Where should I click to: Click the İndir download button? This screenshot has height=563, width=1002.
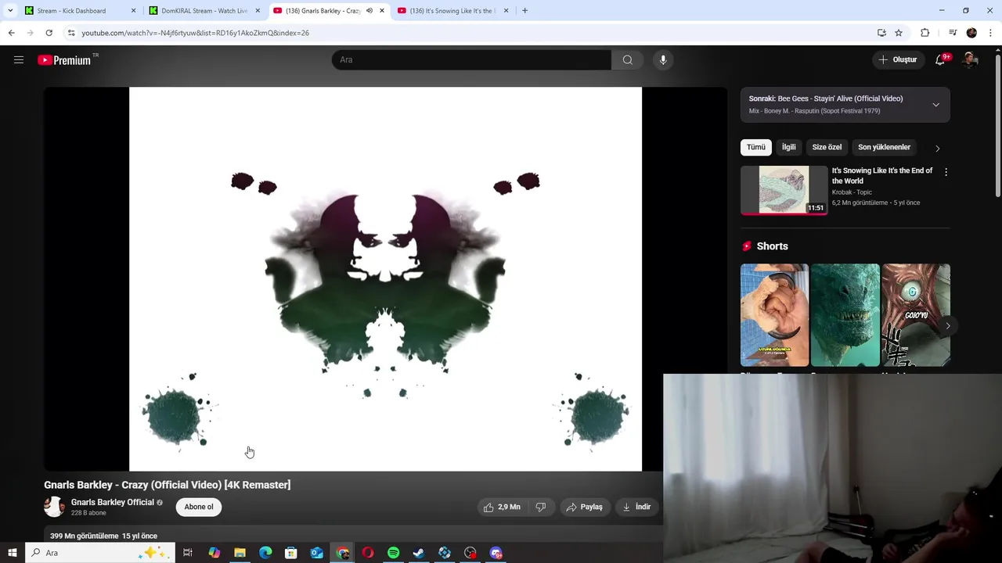tap(636, 507)
